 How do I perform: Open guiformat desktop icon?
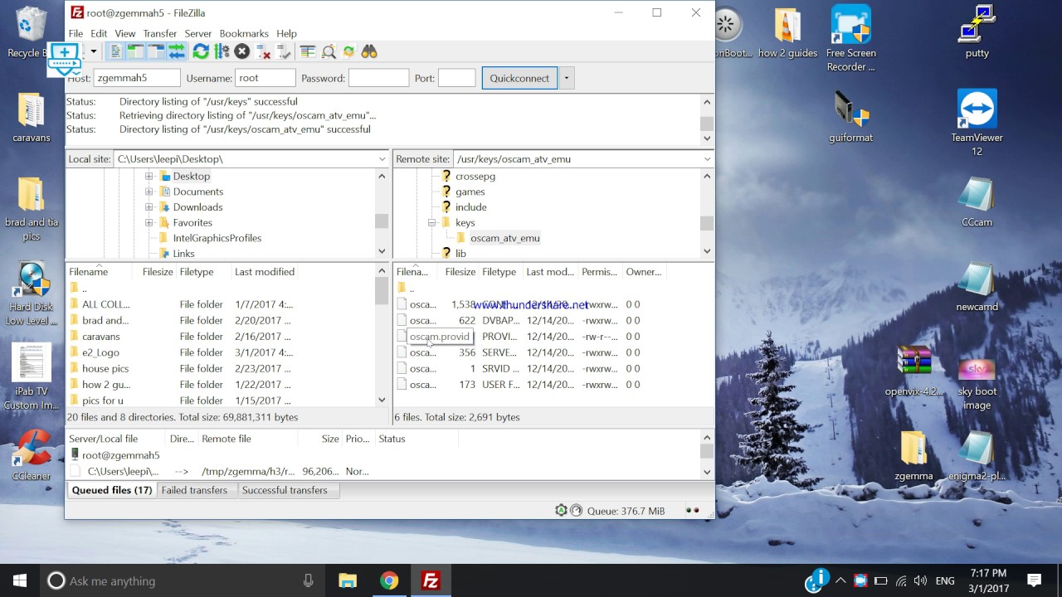coord(851,116)
